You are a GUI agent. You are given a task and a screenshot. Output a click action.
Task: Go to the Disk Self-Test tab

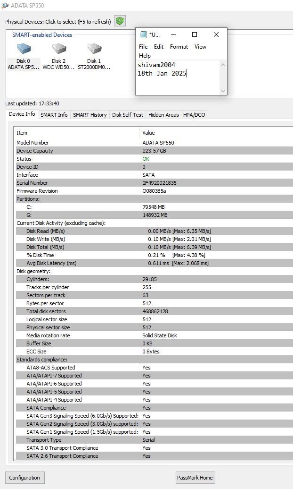(x=127, y=115)
